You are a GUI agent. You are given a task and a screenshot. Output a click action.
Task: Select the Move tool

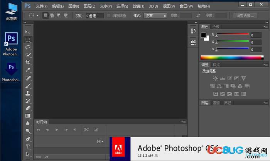(28, 32)
